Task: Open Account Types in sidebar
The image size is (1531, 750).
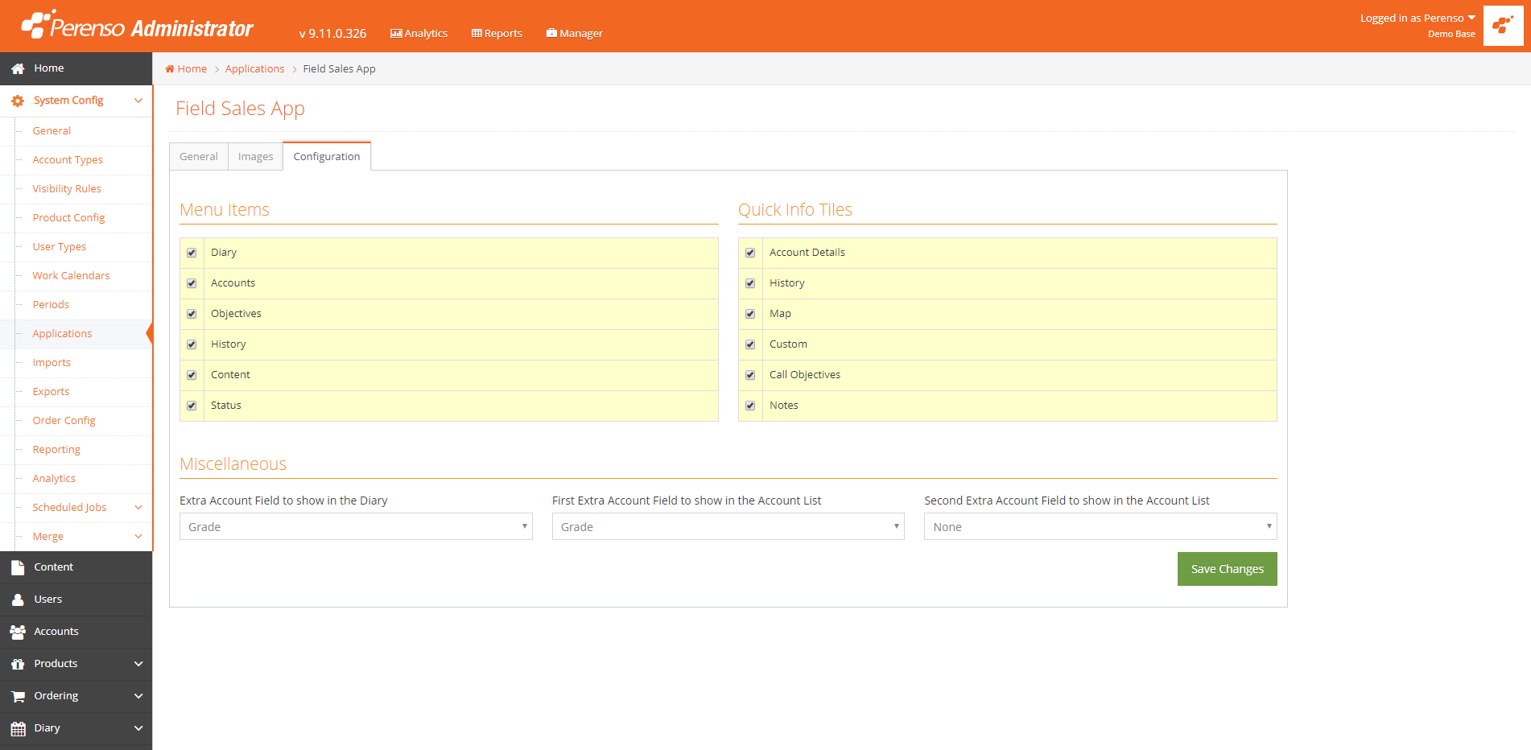Action: (x=68, y=159)
